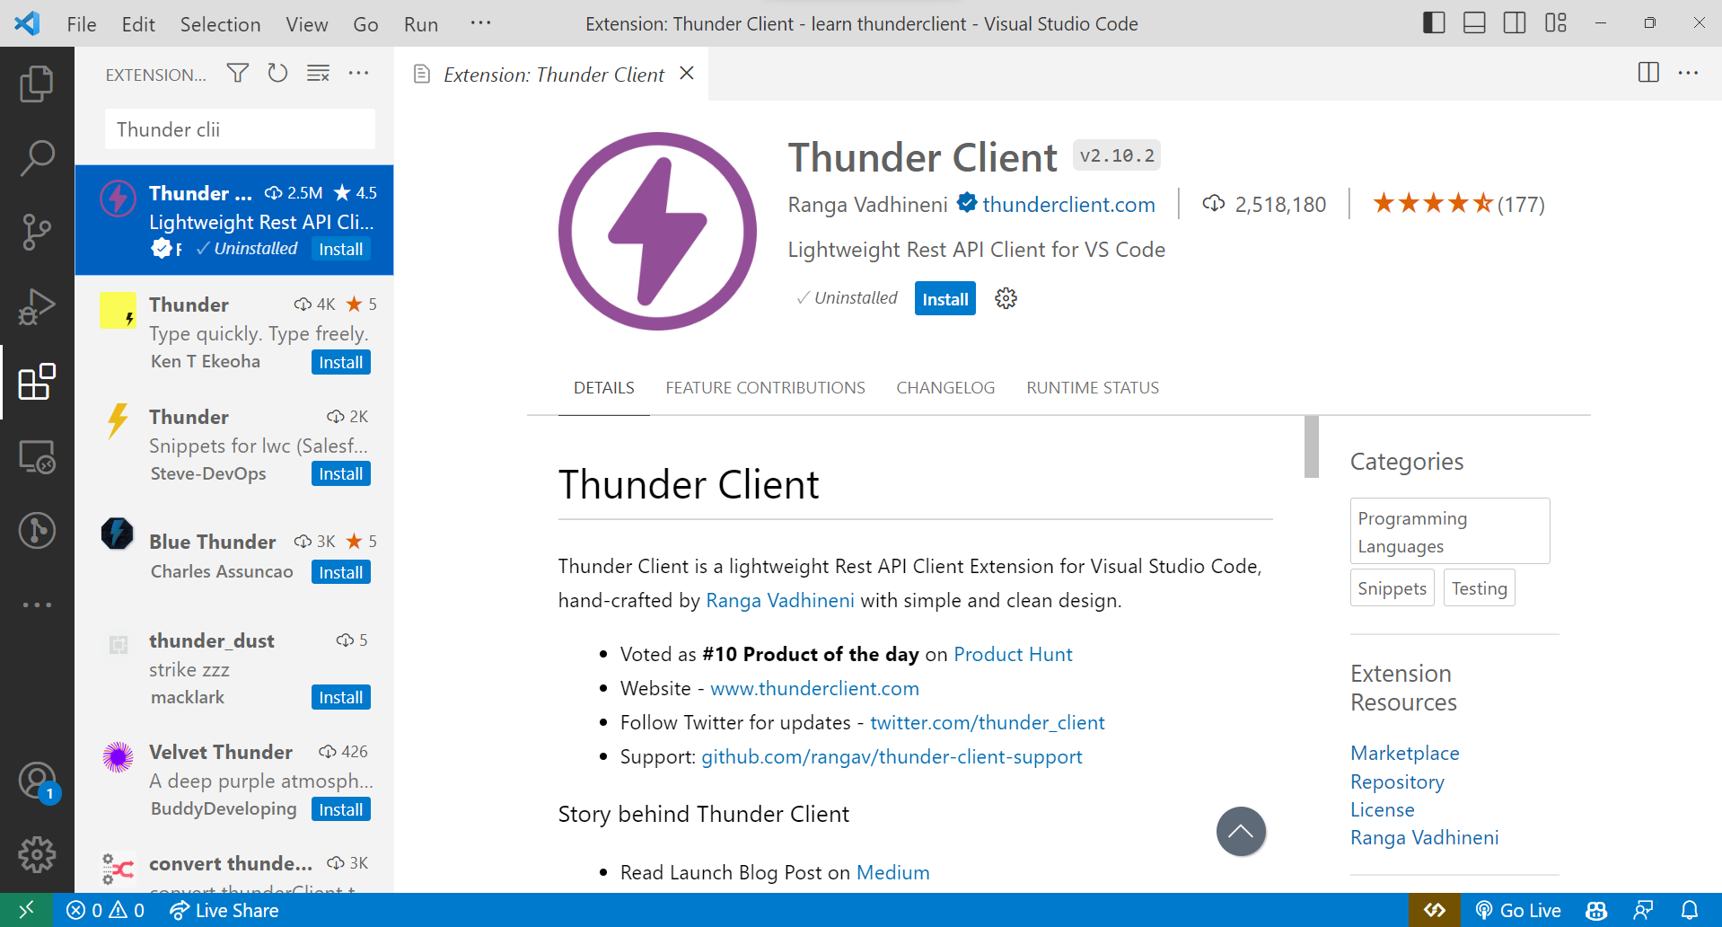Open Thunder Client manage gear icon
The image size is (1722, 927).
(x=1006, y=298)
